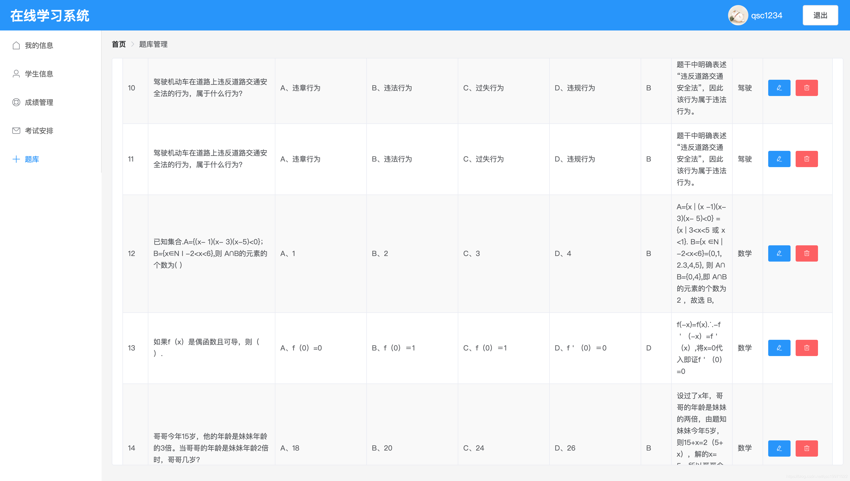Viewport: 850px width, 481px height.
Task: Click the 在线学习系统 title logo
Action: click(50, 15)
